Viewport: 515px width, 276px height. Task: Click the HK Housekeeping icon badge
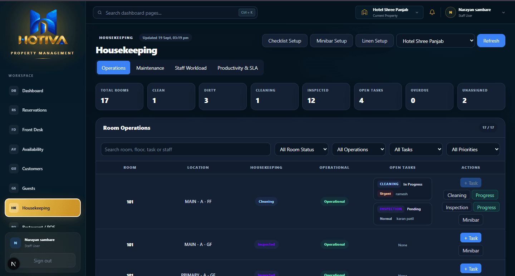14,208
